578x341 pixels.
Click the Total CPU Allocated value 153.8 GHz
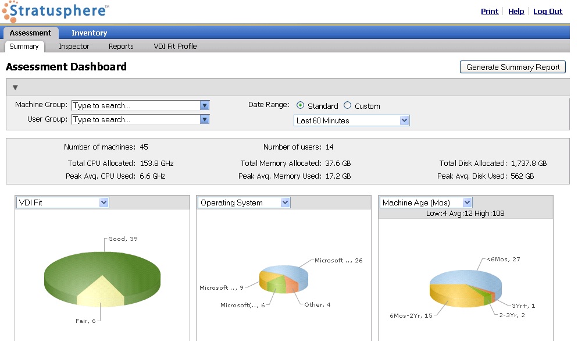pos(156,164)
